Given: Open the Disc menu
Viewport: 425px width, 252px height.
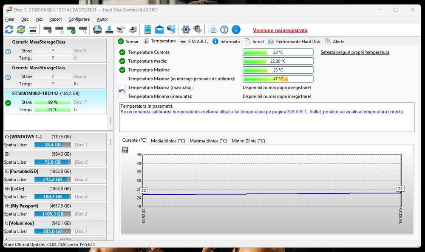Looking at the screenshot, I should 25,19.
